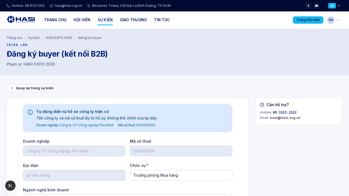
Task: Open the Giao thương menu item
Action: pyautogui.click(x=133, y=20)
